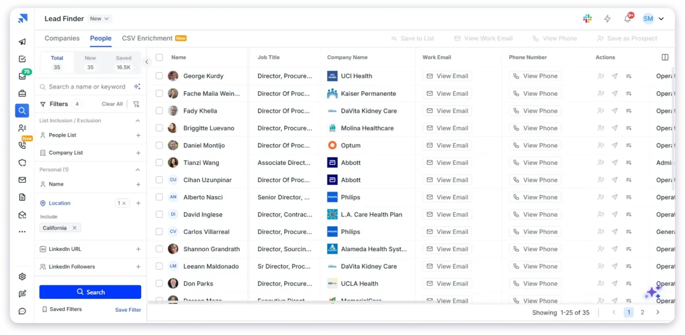Expand the LinkedIn URL filter
Image resolution: width=685 pixels, height=335 pixels.
click(x=138, y=249)
